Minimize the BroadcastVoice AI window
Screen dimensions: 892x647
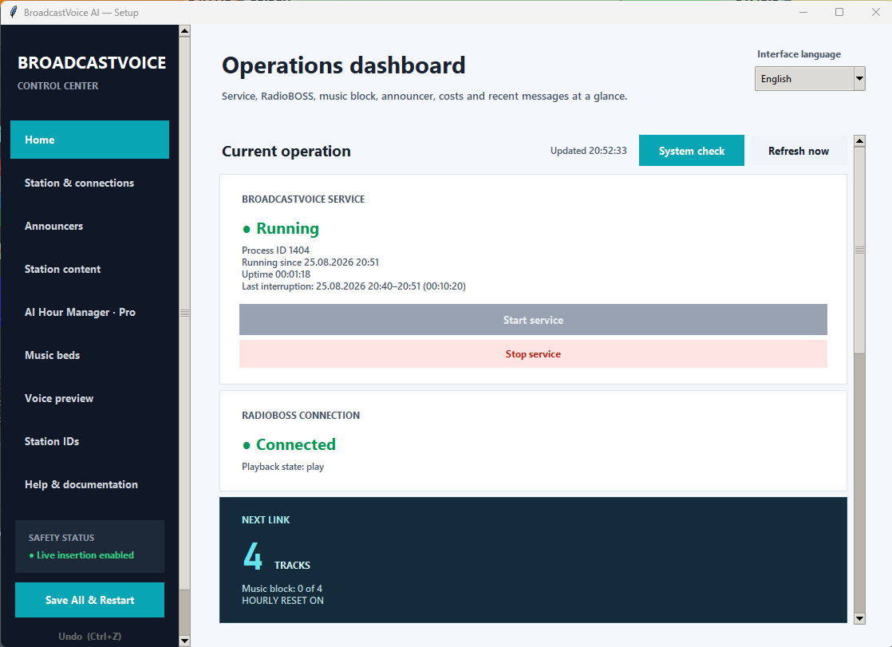[x=803, y=12]
